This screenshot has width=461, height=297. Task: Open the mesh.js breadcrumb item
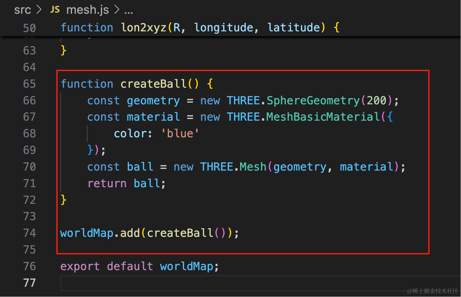point(87,10)
